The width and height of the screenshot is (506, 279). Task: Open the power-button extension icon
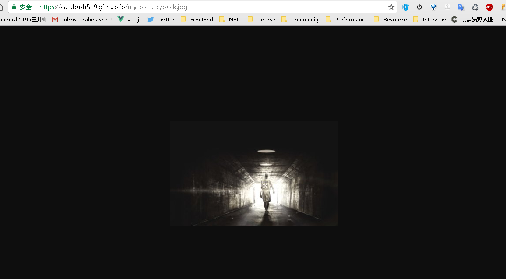pos(419,7)
